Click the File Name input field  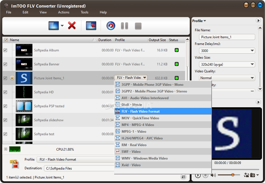pos(227,37)
